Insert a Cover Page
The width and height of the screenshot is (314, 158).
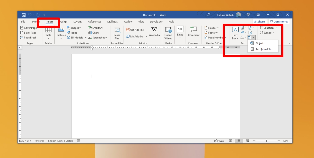coord(28,28)
